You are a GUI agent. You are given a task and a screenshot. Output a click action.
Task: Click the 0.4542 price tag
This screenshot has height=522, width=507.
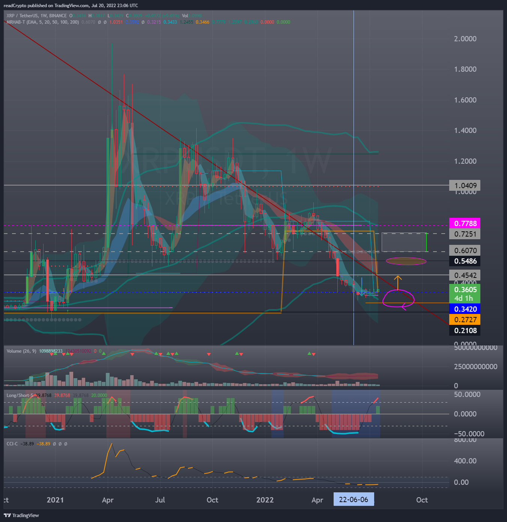pos(465,275)
